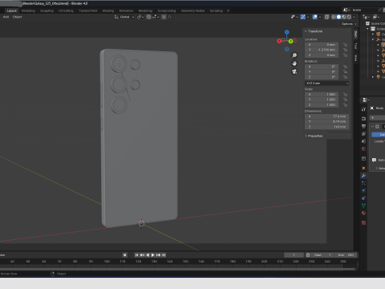Open the Options dropdown in viewport

[349, 24]
